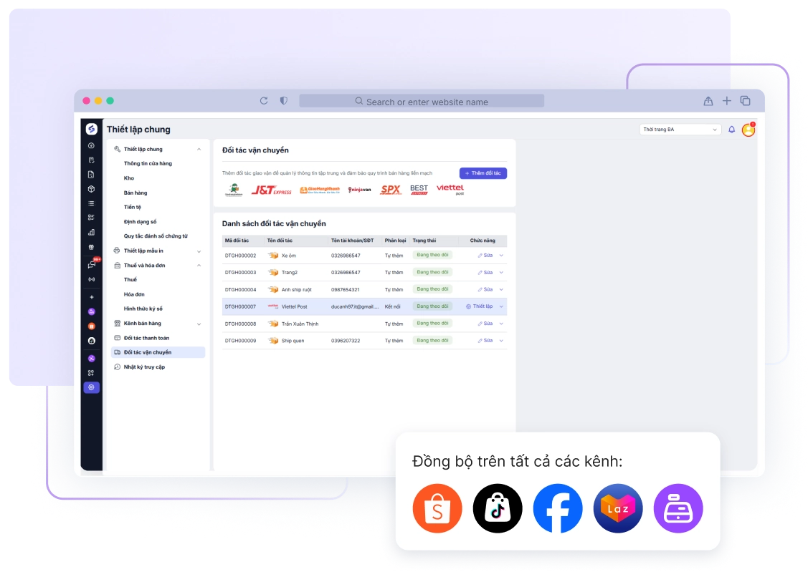The height and width of the screenshot is (572, 808).
Task: Select the Viettel Post carrier logo
Action: click(450, 189)
